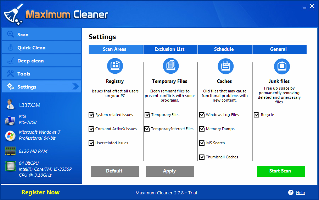
Task: Click the Temporary Files heading text
Action: pyautogui.click(x=169, y=81)
